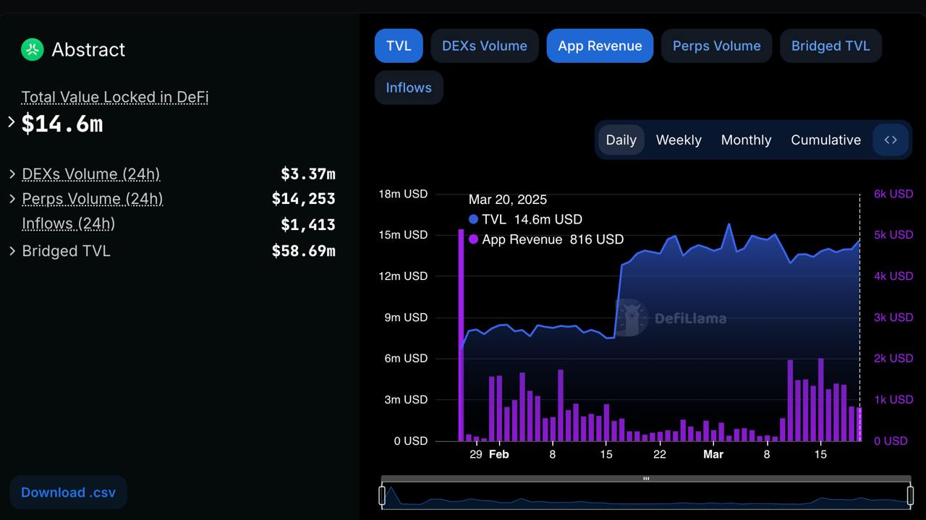Toggle the Inflows chart metric
This screenshot has height=520, width=926.
click(x=409, y=88)
